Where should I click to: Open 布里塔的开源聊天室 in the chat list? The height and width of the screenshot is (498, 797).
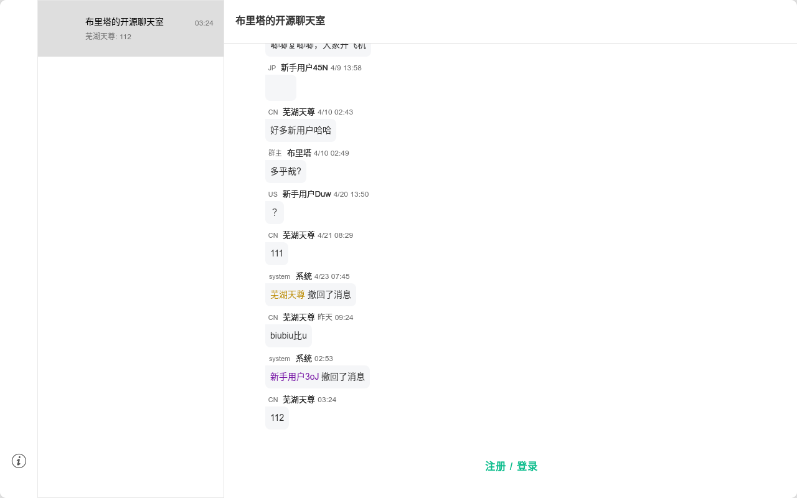coord(131,29)
